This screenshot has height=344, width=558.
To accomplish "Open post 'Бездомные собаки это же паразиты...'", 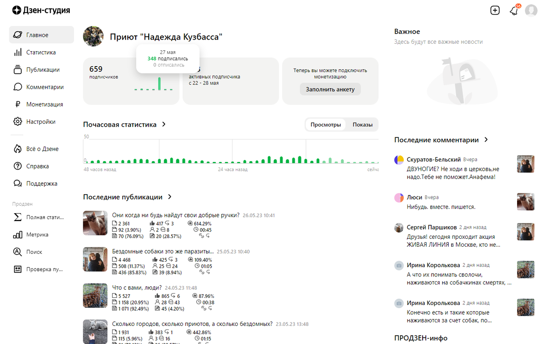I will (163, 251).
